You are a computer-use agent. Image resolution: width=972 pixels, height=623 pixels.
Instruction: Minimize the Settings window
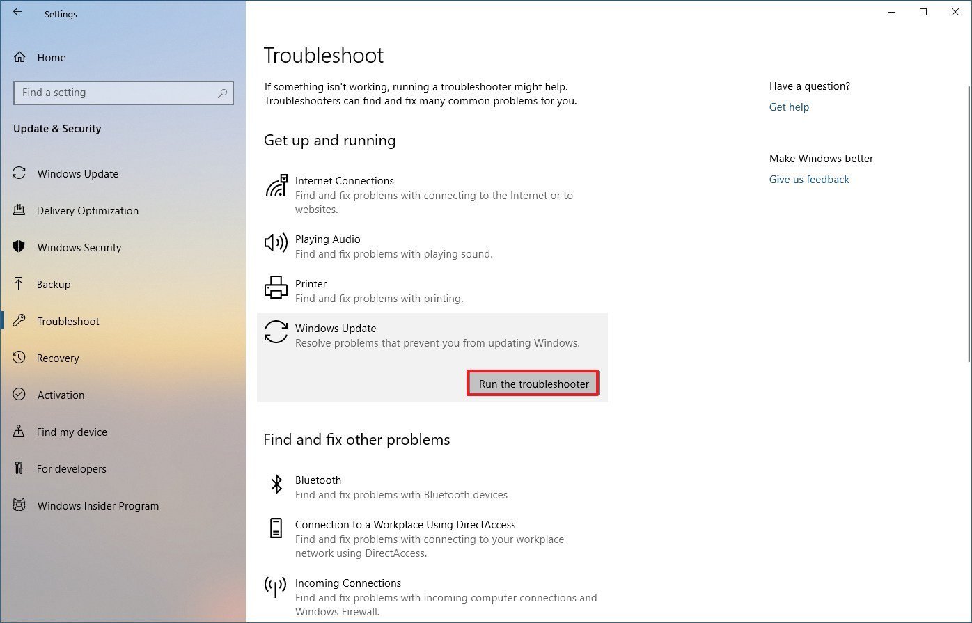click(x=891, y=12)
